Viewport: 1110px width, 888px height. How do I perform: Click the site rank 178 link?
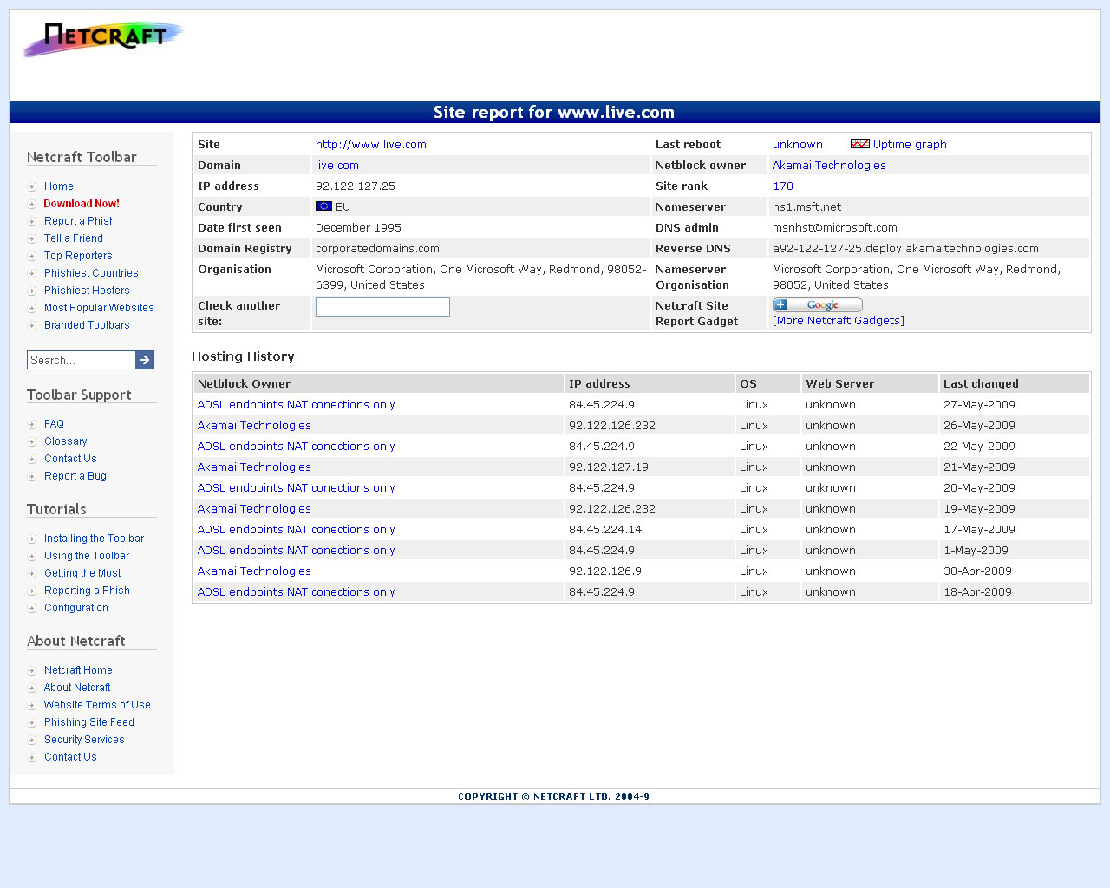tap(783, 186)
